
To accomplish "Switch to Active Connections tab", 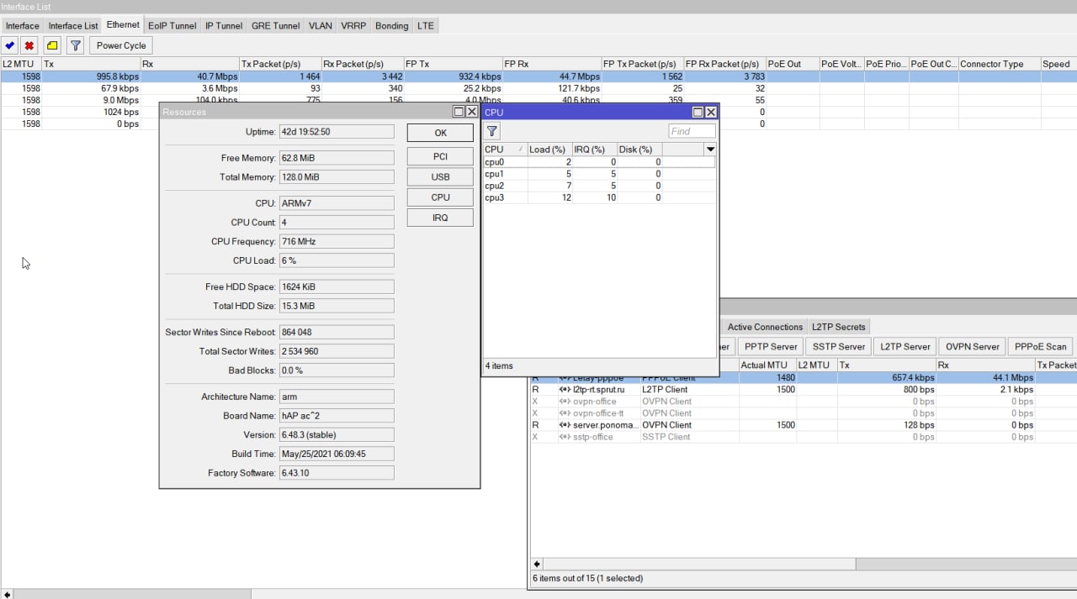I will [765, 327].
